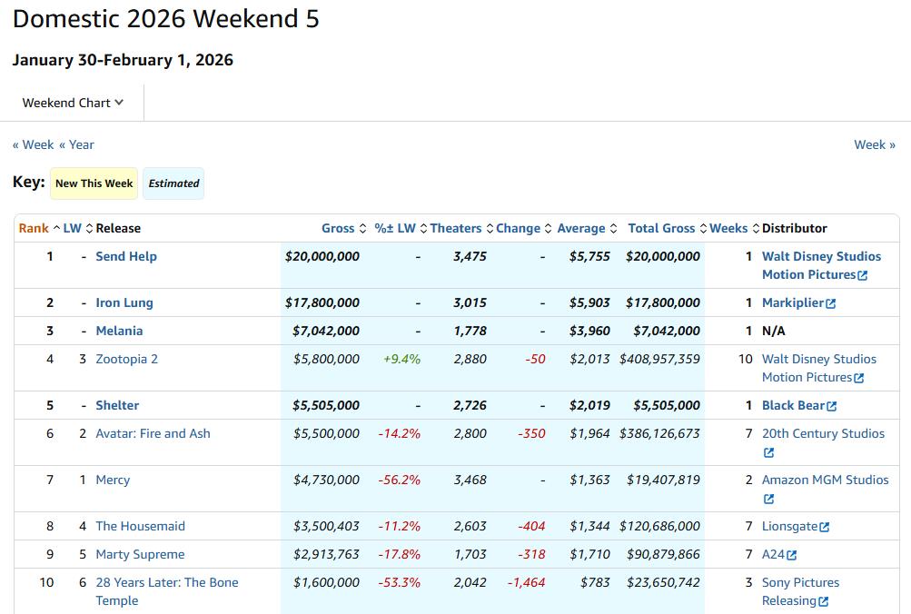911x614 pixels.
Task: Click the Estimated key swatch
Action: coord(173,183)
